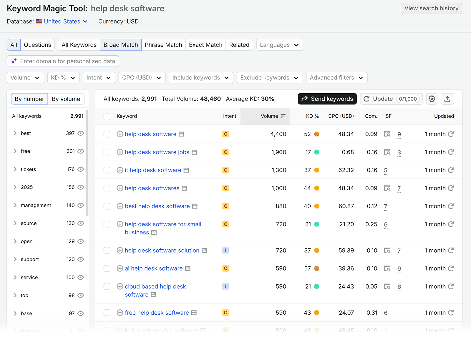Screen dimensions: 471x337
Task: Select all keywords with header checkbox
Action: (107, 117)
